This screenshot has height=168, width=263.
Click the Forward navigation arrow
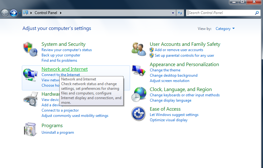click(x=13, y=13)
